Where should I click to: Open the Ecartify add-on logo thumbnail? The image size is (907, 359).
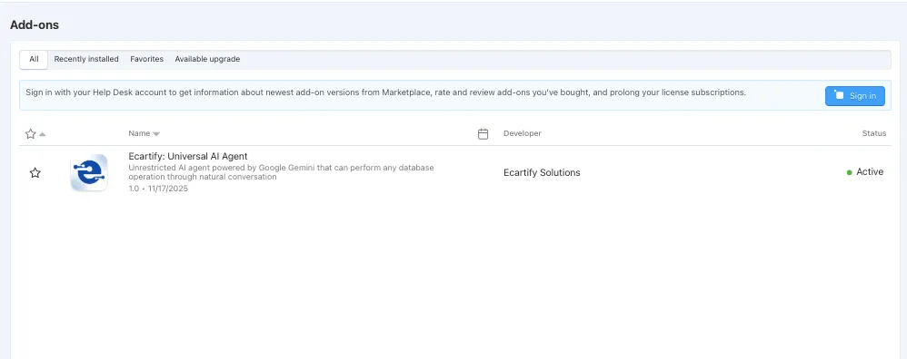[89, 172]
